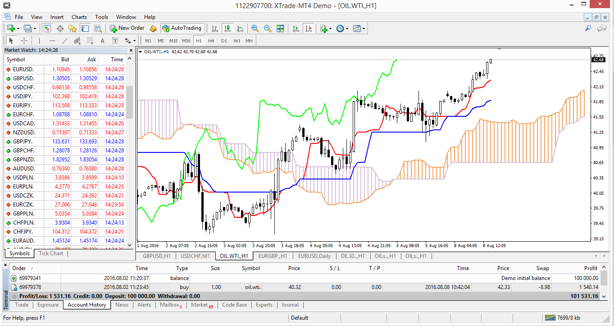Select the H4 timeframe button
The width and height of the screenshot is (614, 326).
[x=211, y=41]
